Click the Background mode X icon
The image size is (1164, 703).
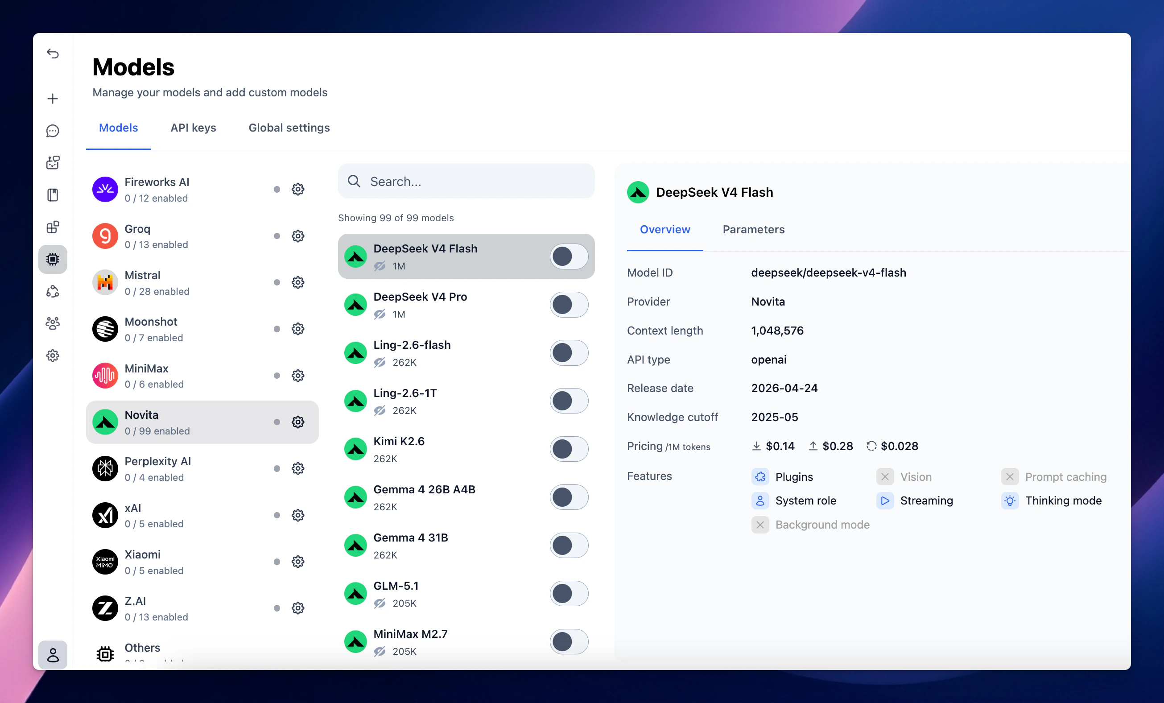coord(759,525)
